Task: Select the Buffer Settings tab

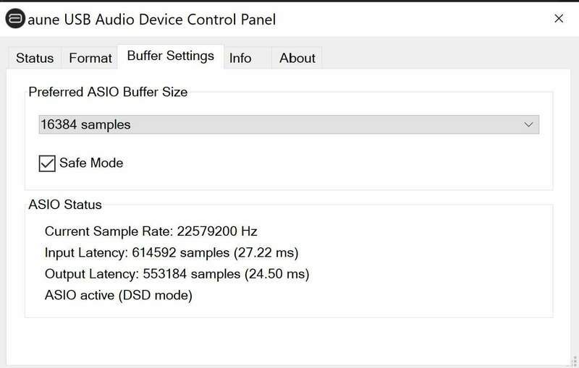Action: pyautogui.click(x=170, y=56)
